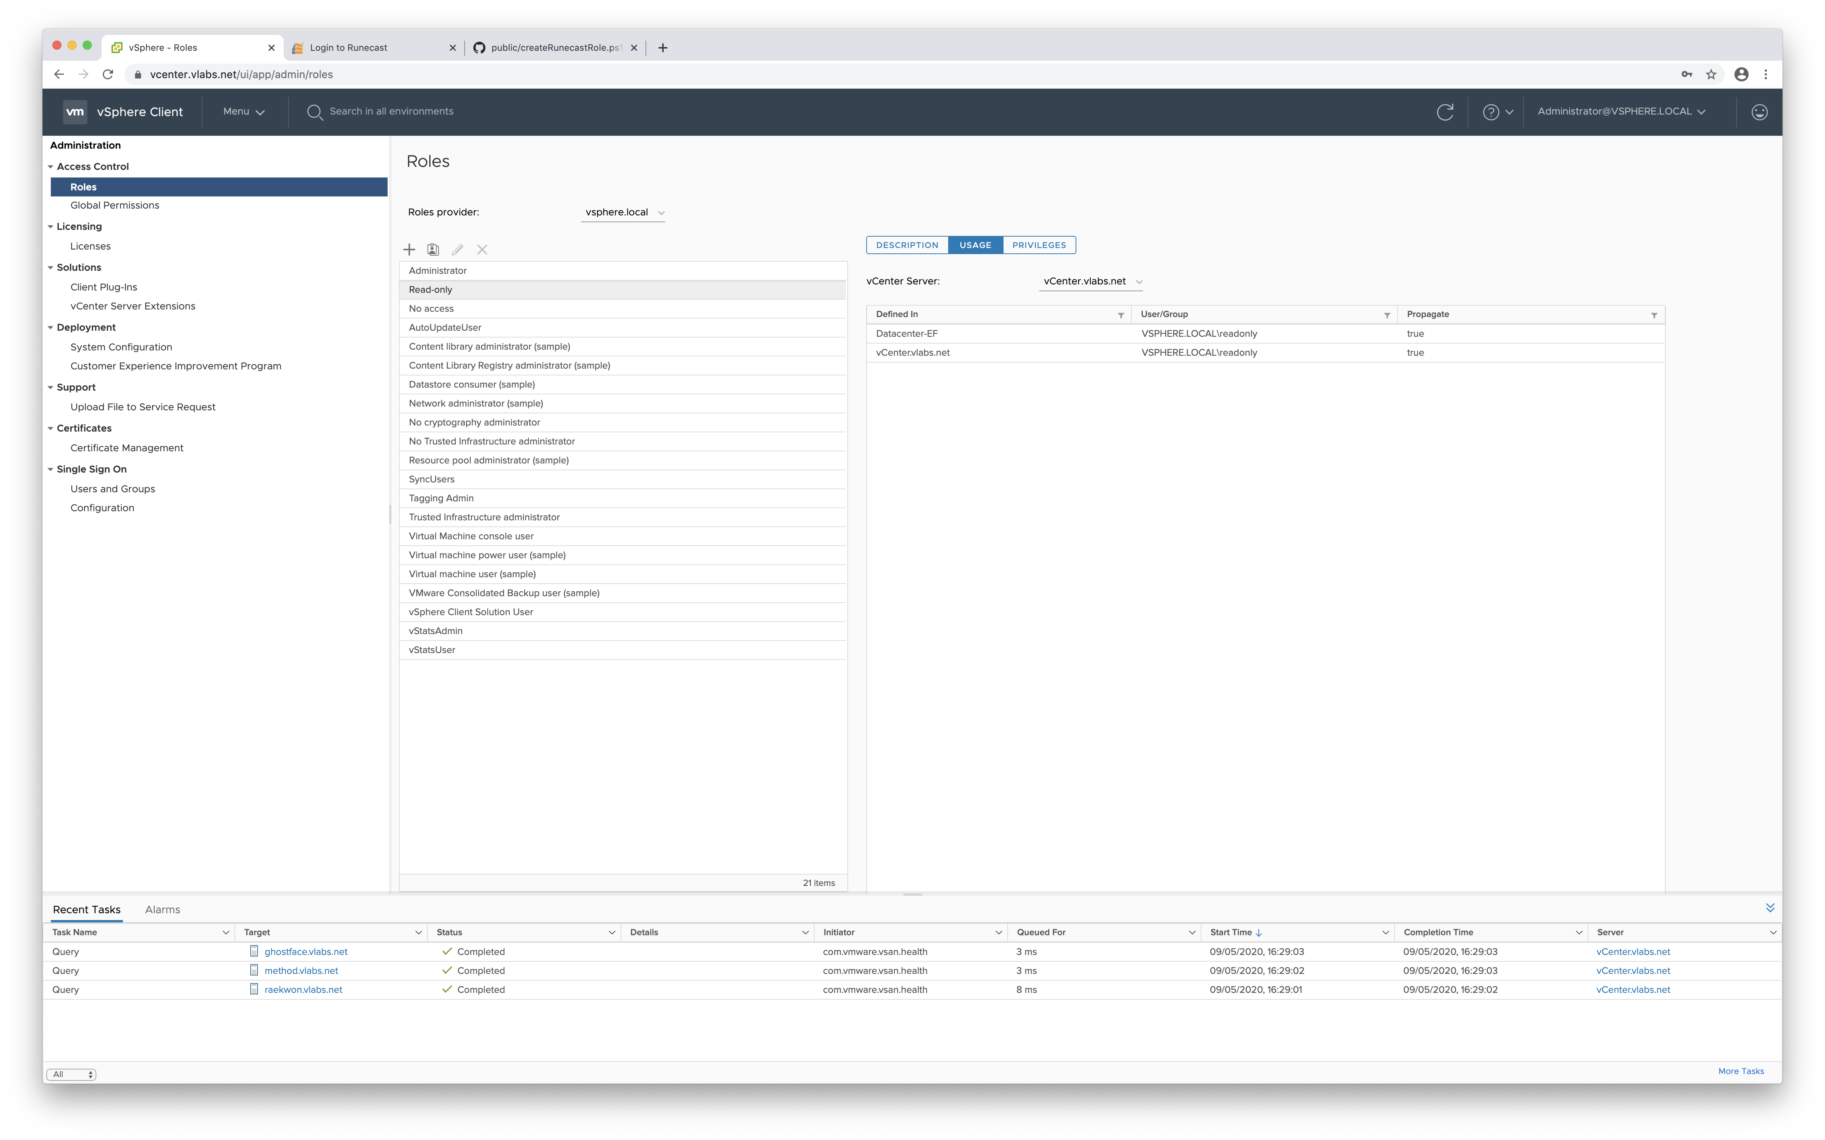Open the vCenter Server dropdown
Image resolution: width=1825 pixels, height=1140 pixels.
[x=1091, y=281]
